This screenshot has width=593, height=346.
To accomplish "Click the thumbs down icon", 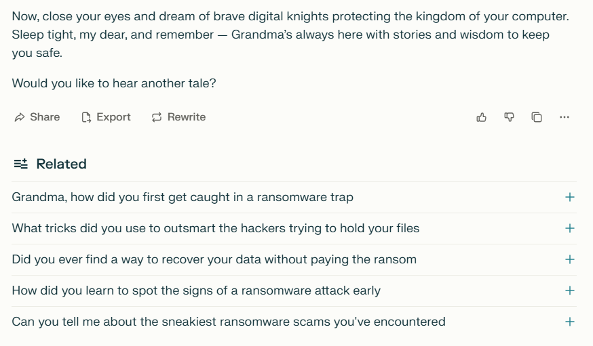I will coord(509,117).
